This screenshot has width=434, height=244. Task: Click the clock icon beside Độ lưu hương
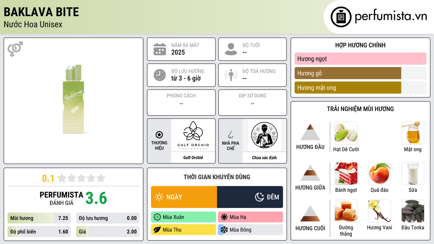160,75
